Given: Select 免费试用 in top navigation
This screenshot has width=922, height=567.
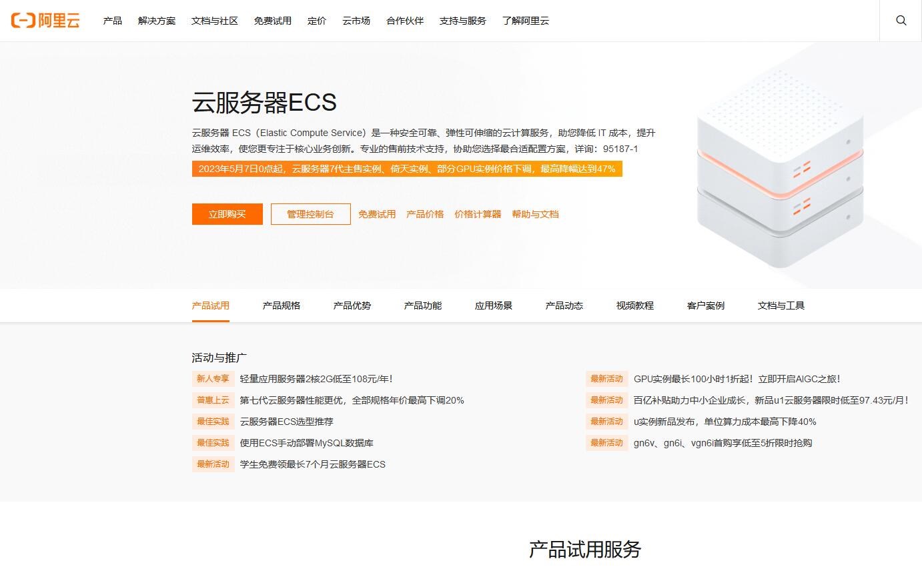Looking at the screenshot, I should [x=273, y=21].
